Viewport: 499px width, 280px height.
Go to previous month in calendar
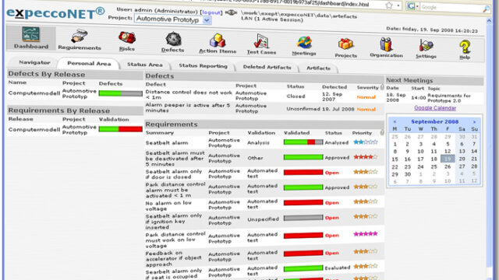click(395, 121)
